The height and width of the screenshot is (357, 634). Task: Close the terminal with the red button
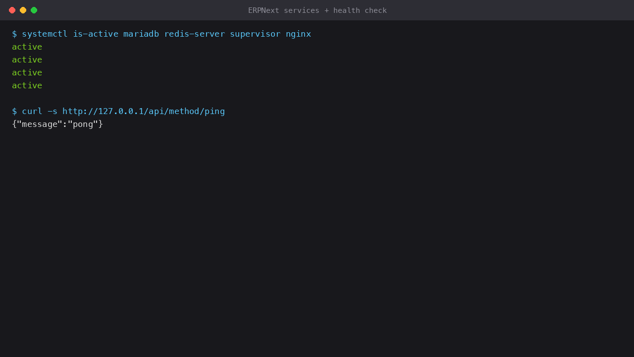[12, 10]
